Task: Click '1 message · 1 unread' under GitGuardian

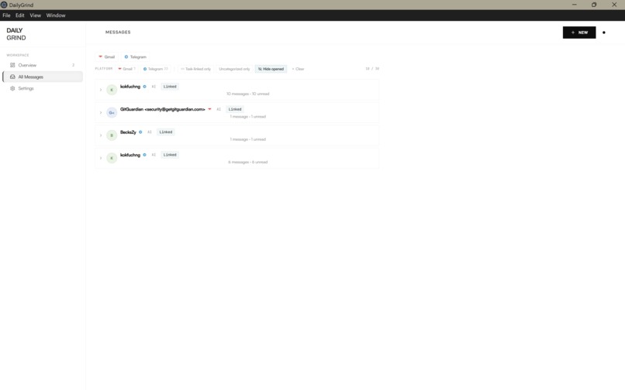Action: (x=248, y=117)
